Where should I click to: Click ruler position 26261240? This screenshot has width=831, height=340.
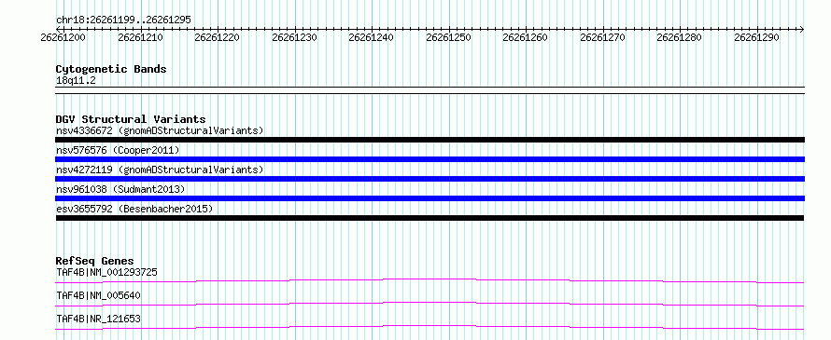pyautogui.click(x=371, y=38)
